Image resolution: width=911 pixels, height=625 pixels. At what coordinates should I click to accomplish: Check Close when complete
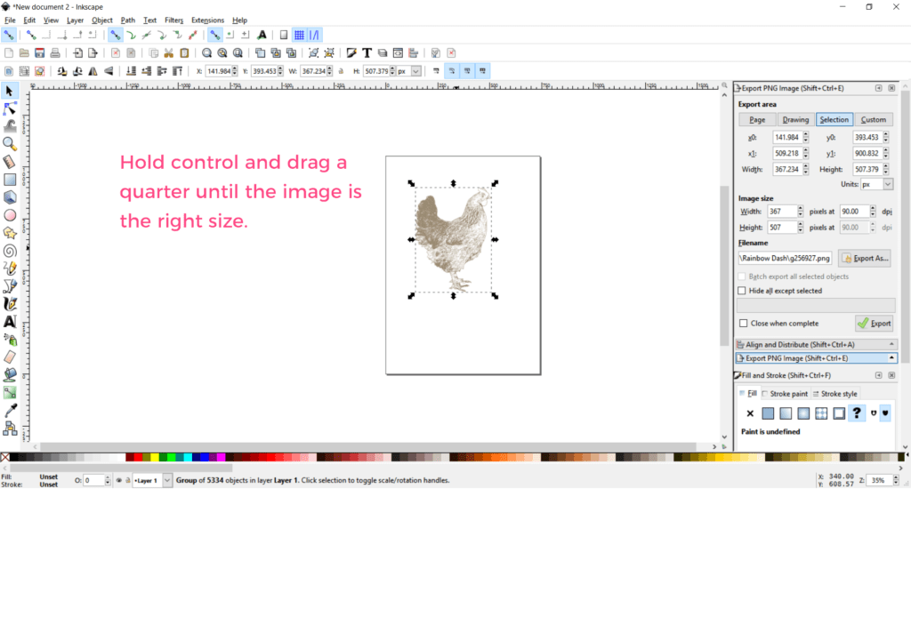743,323
